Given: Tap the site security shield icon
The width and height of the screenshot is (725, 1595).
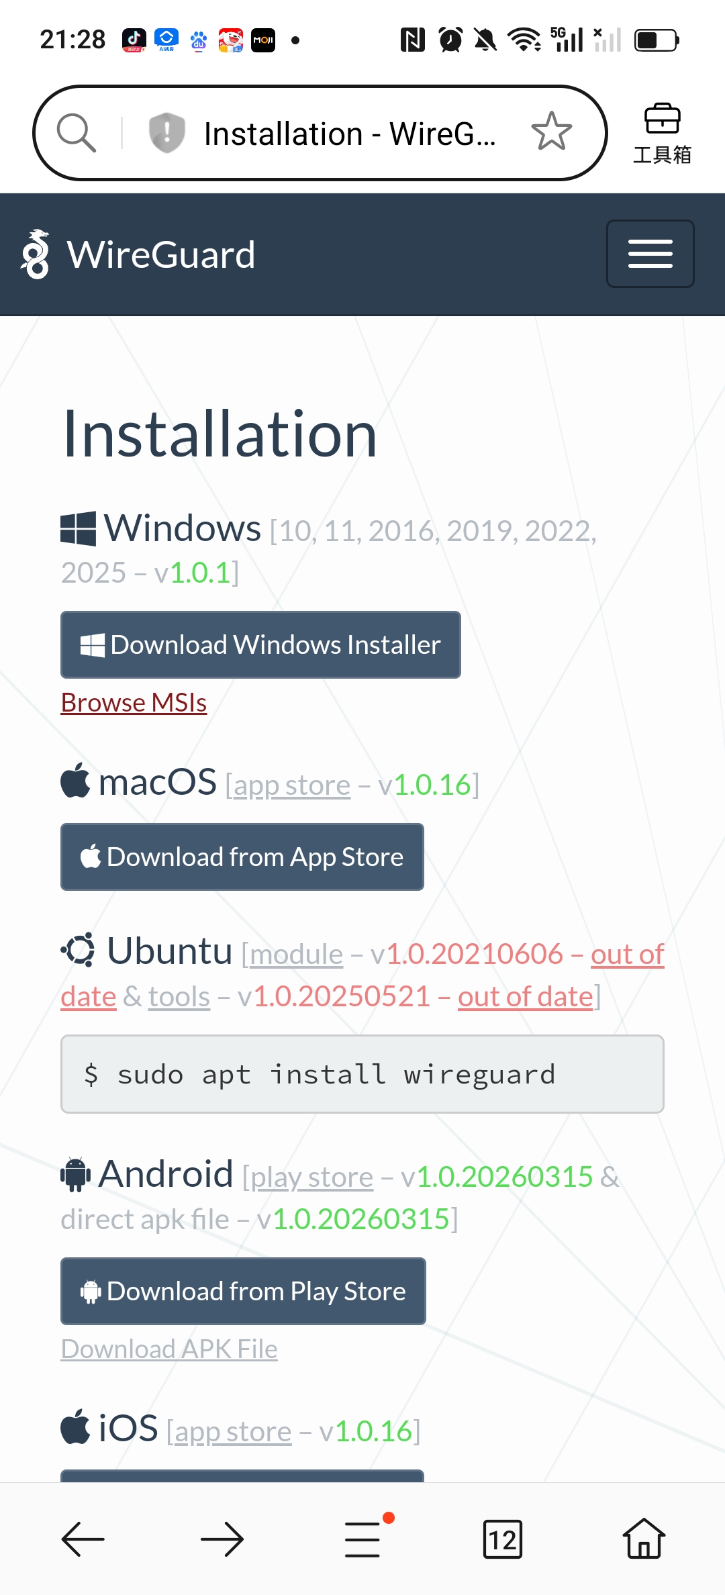Looking at the screenshot, I should pos(166,133).
